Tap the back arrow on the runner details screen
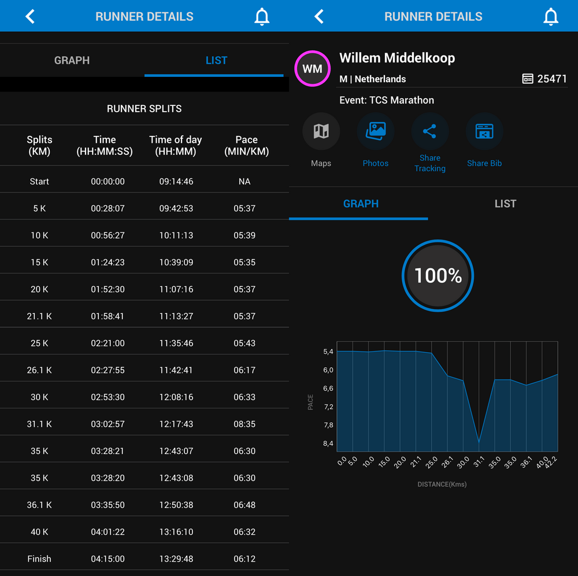The width and height of the screenshot is (578, 576). 318,16
